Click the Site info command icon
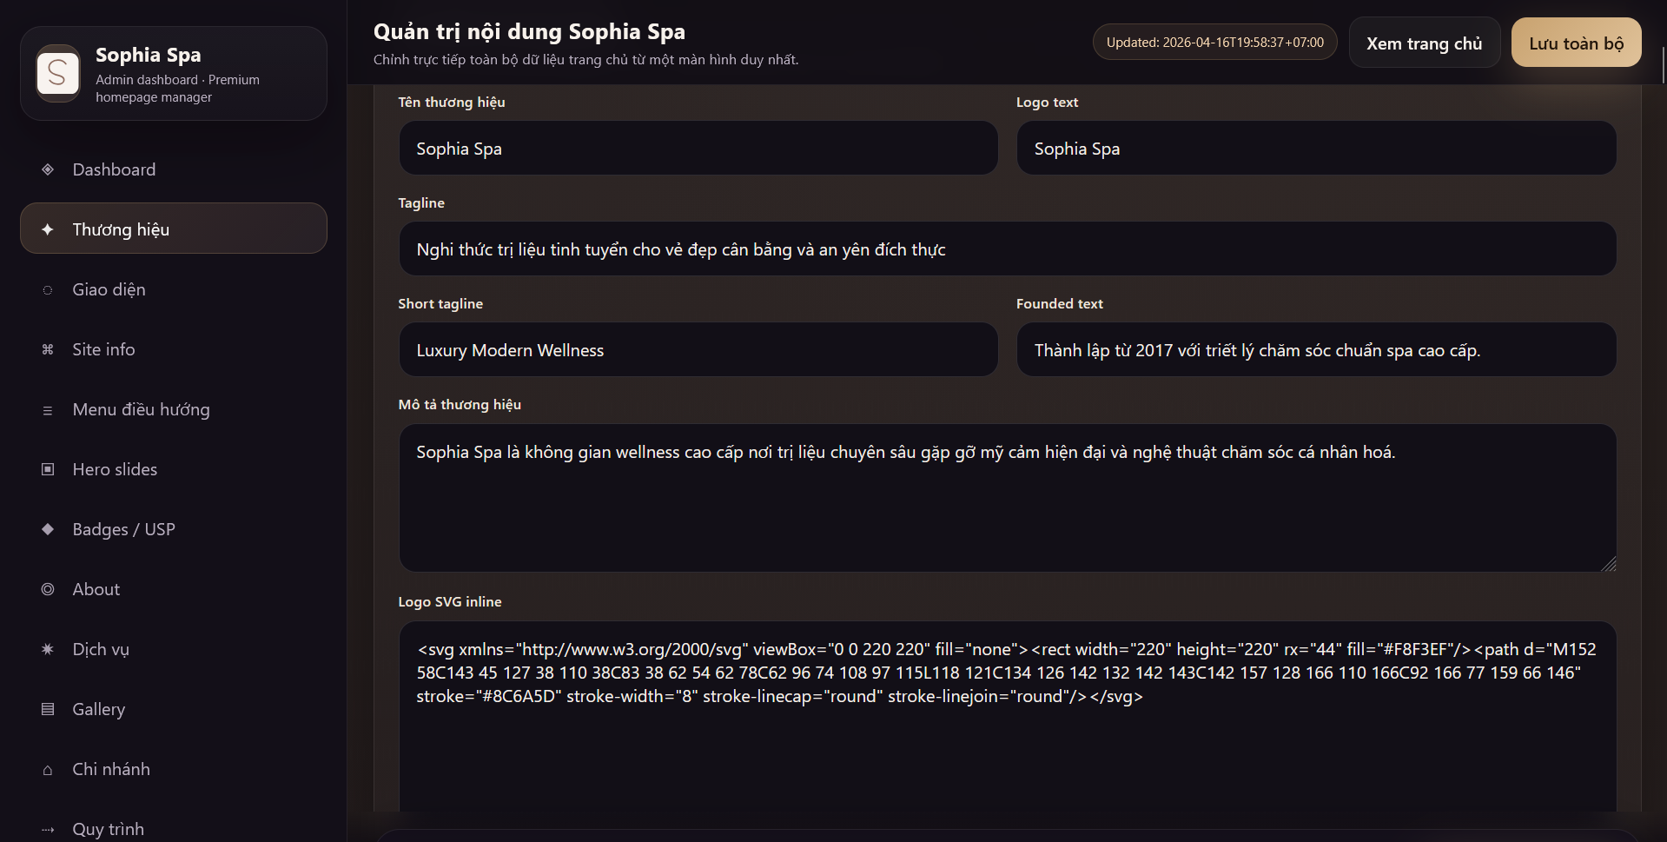This screenshot has height=842, width=1667. click(x=48, y=349)
